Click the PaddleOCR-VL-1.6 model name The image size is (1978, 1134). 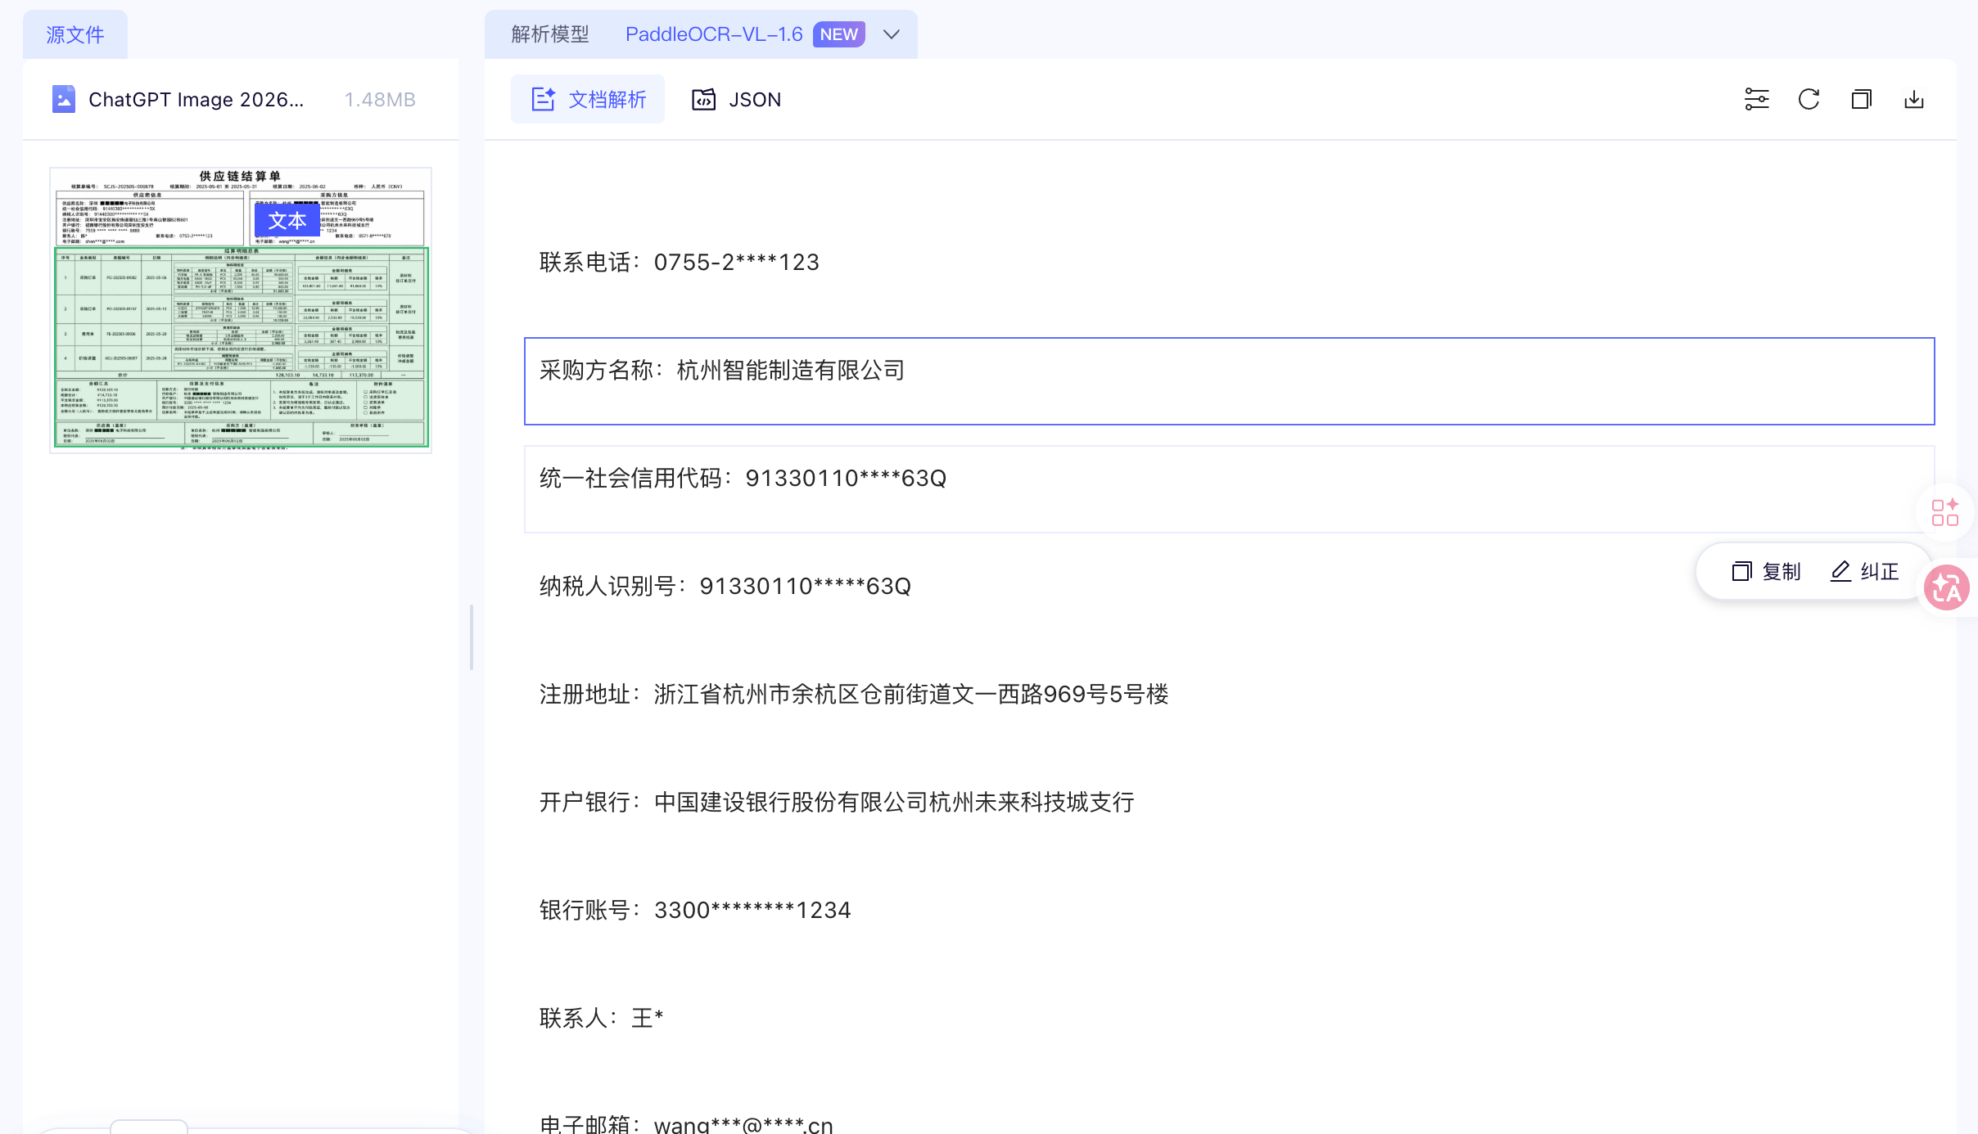pyautogui.click(x=714, y=34)
